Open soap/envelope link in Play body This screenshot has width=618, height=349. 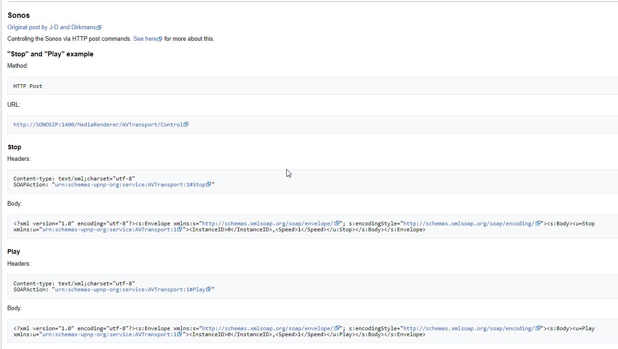tap(268, 328)
